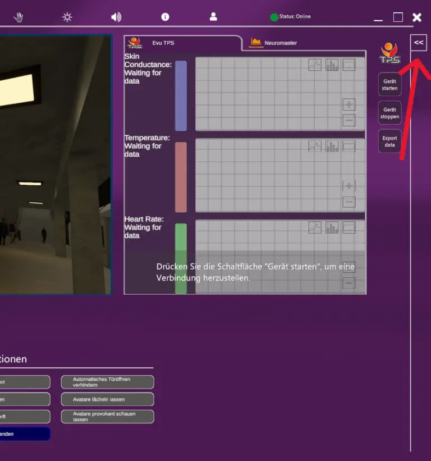431x461 pixels.
Task: Toggle Avatare lächeln lassen option
Action: tap(108, 399)
